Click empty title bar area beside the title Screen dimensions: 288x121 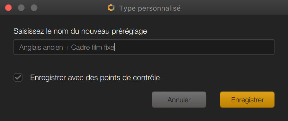[233, 8]
